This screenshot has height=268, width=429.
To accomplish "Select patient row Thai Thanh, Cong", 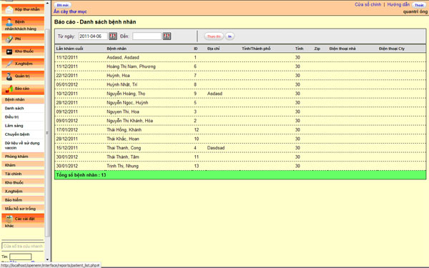I will pyautogui.click(x=240, y=148).
